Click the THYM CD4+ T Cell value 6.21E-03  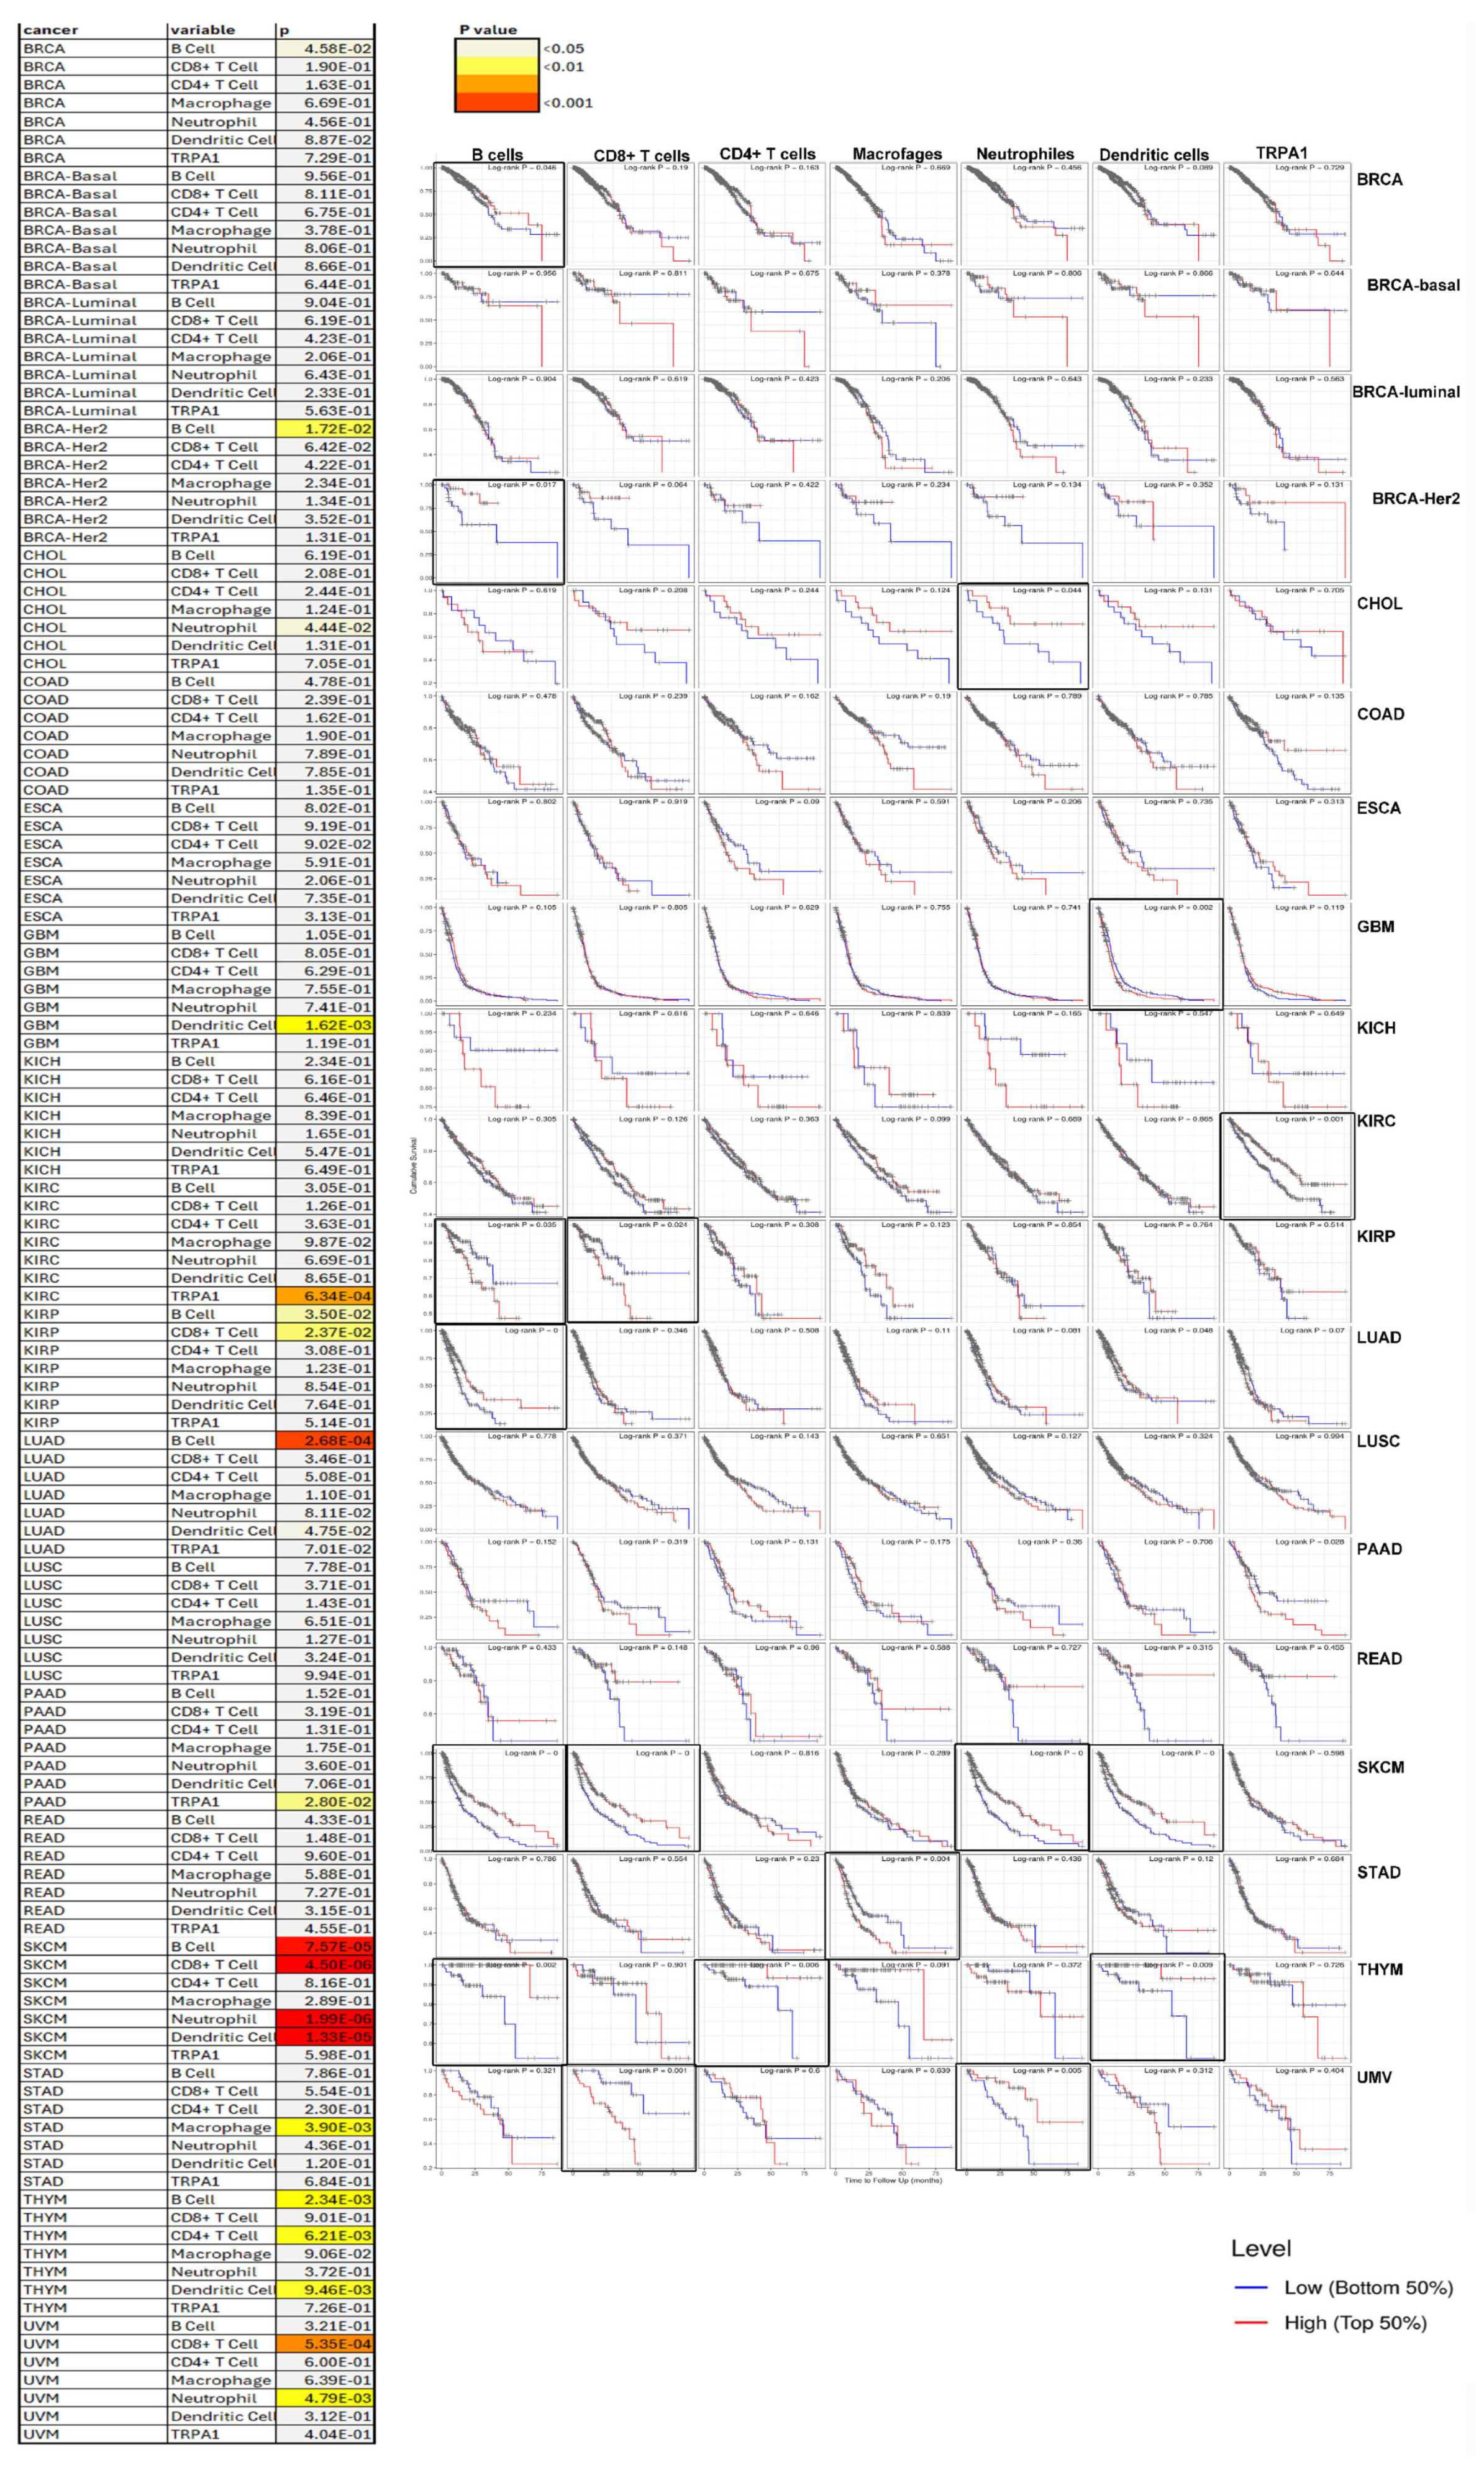pos(325,2236)
